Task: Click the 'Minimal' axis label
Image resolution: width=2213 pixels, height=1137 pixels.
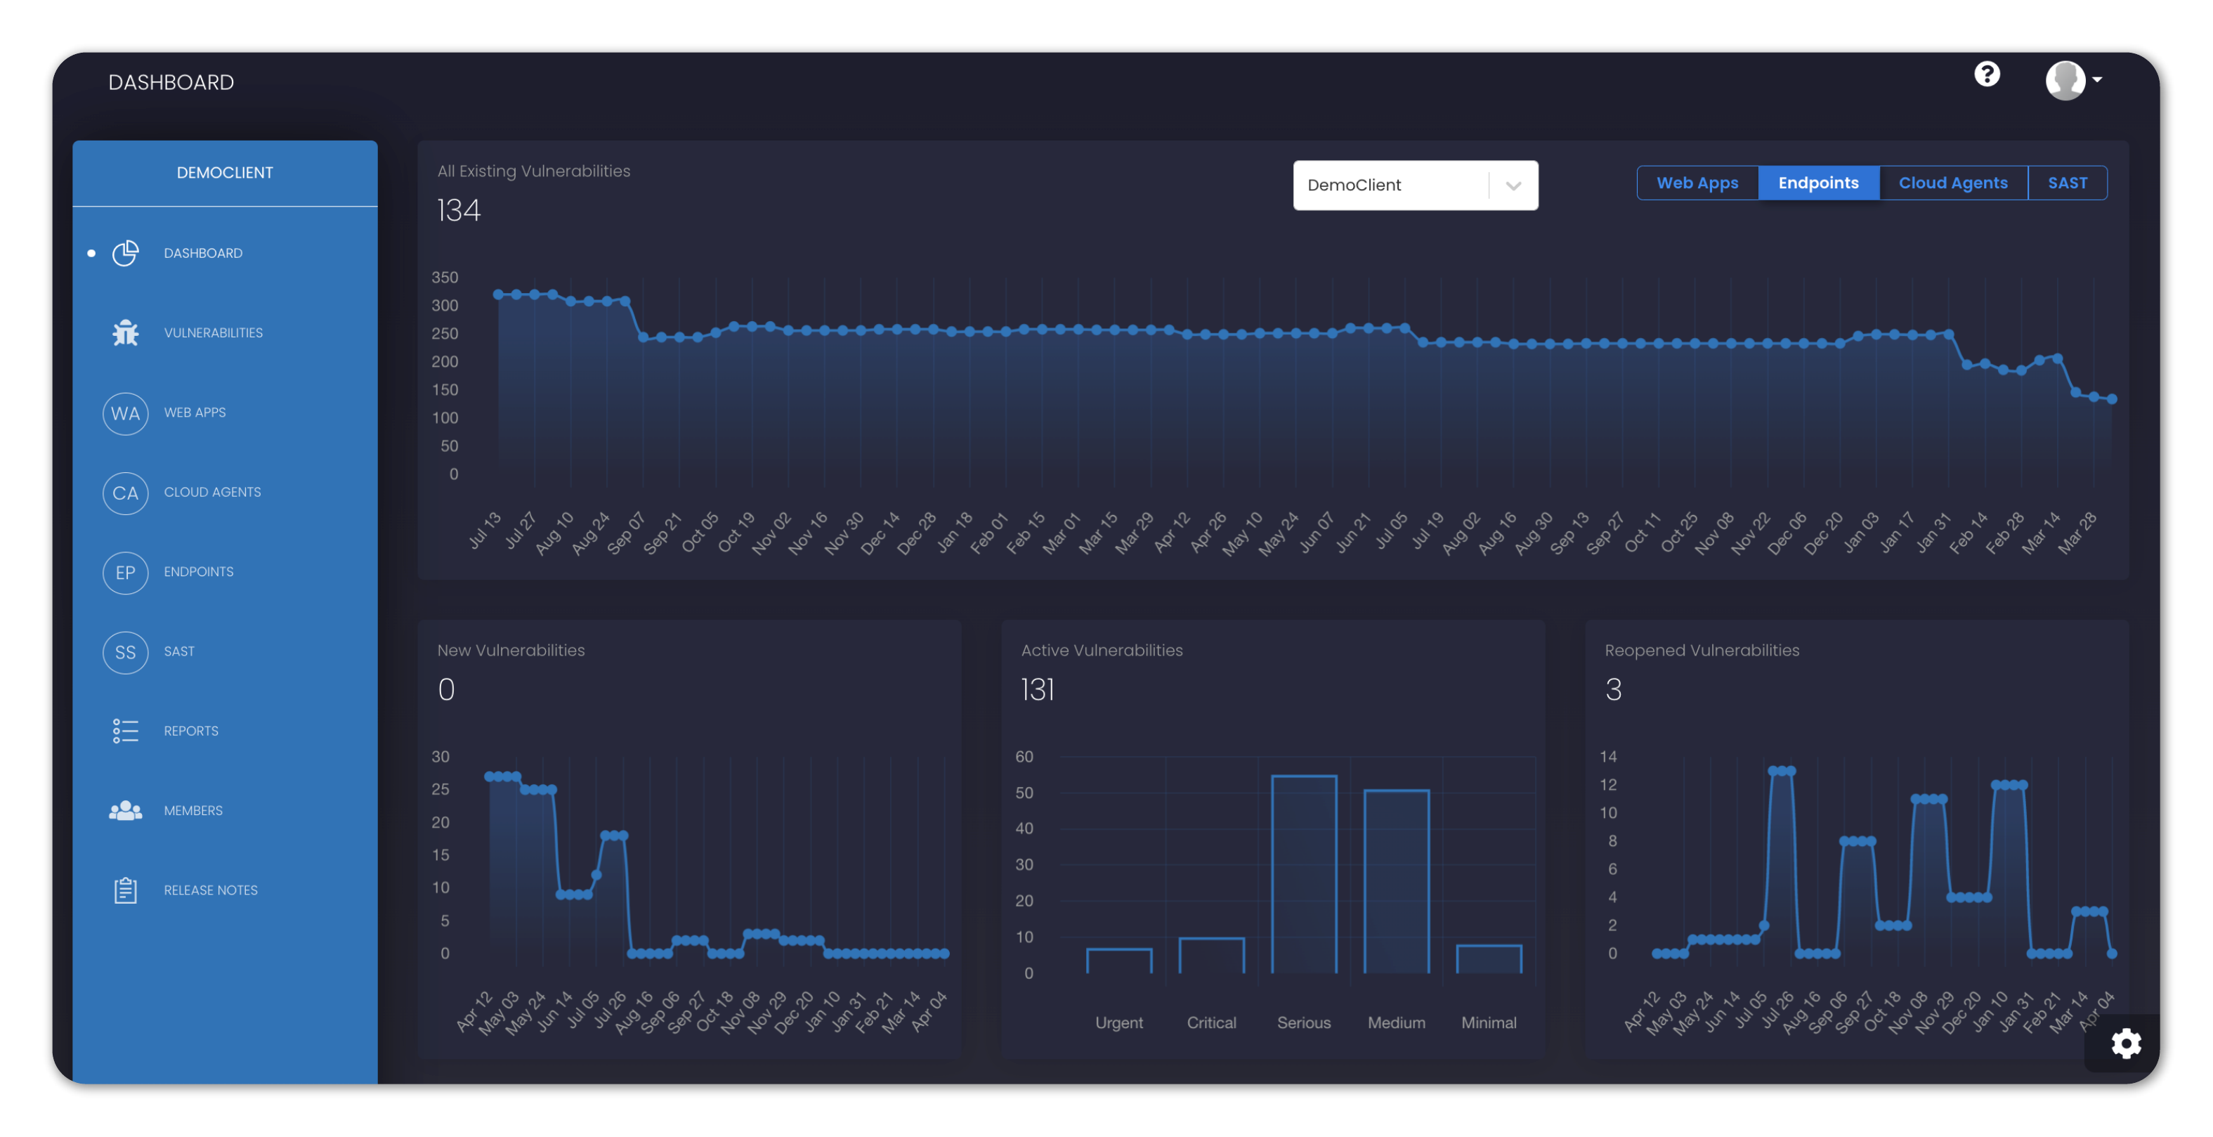Action: (x=1489, y=1022)
